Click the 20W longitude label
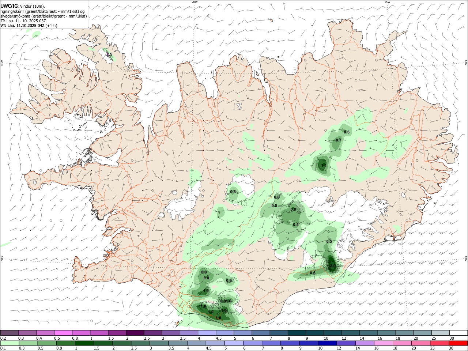Screen dimensions: 468x351 [x=195, y=2]
